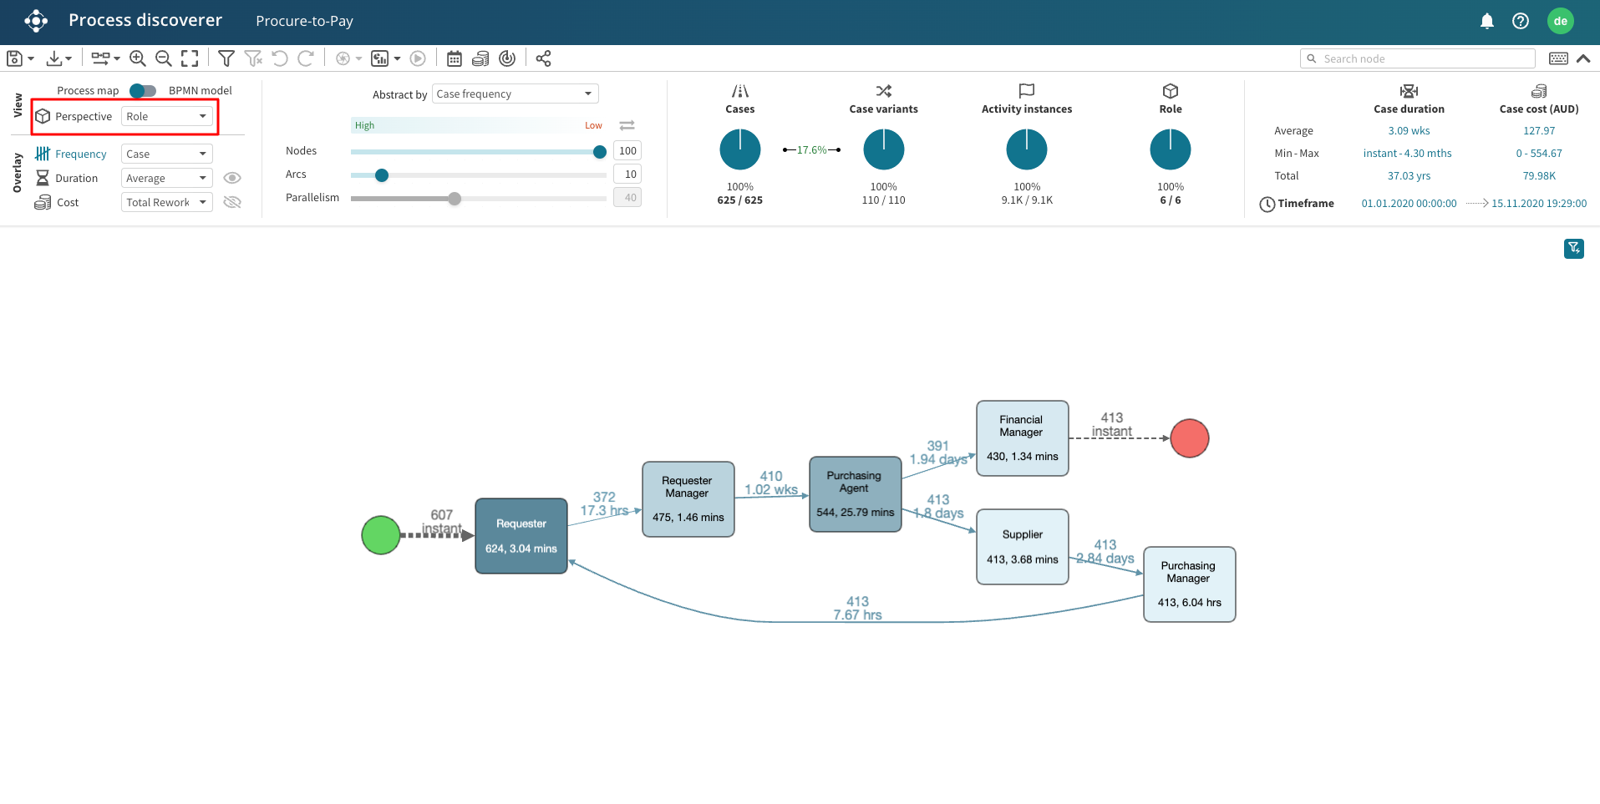The width and height of the screenshot is (1600, 804).
Task: Click the zoom out magnifier icon
Action: (x=164, y=58)
